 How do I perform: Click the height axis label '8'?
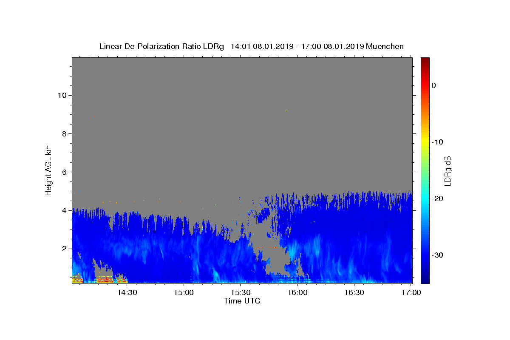tap(64, 133)
